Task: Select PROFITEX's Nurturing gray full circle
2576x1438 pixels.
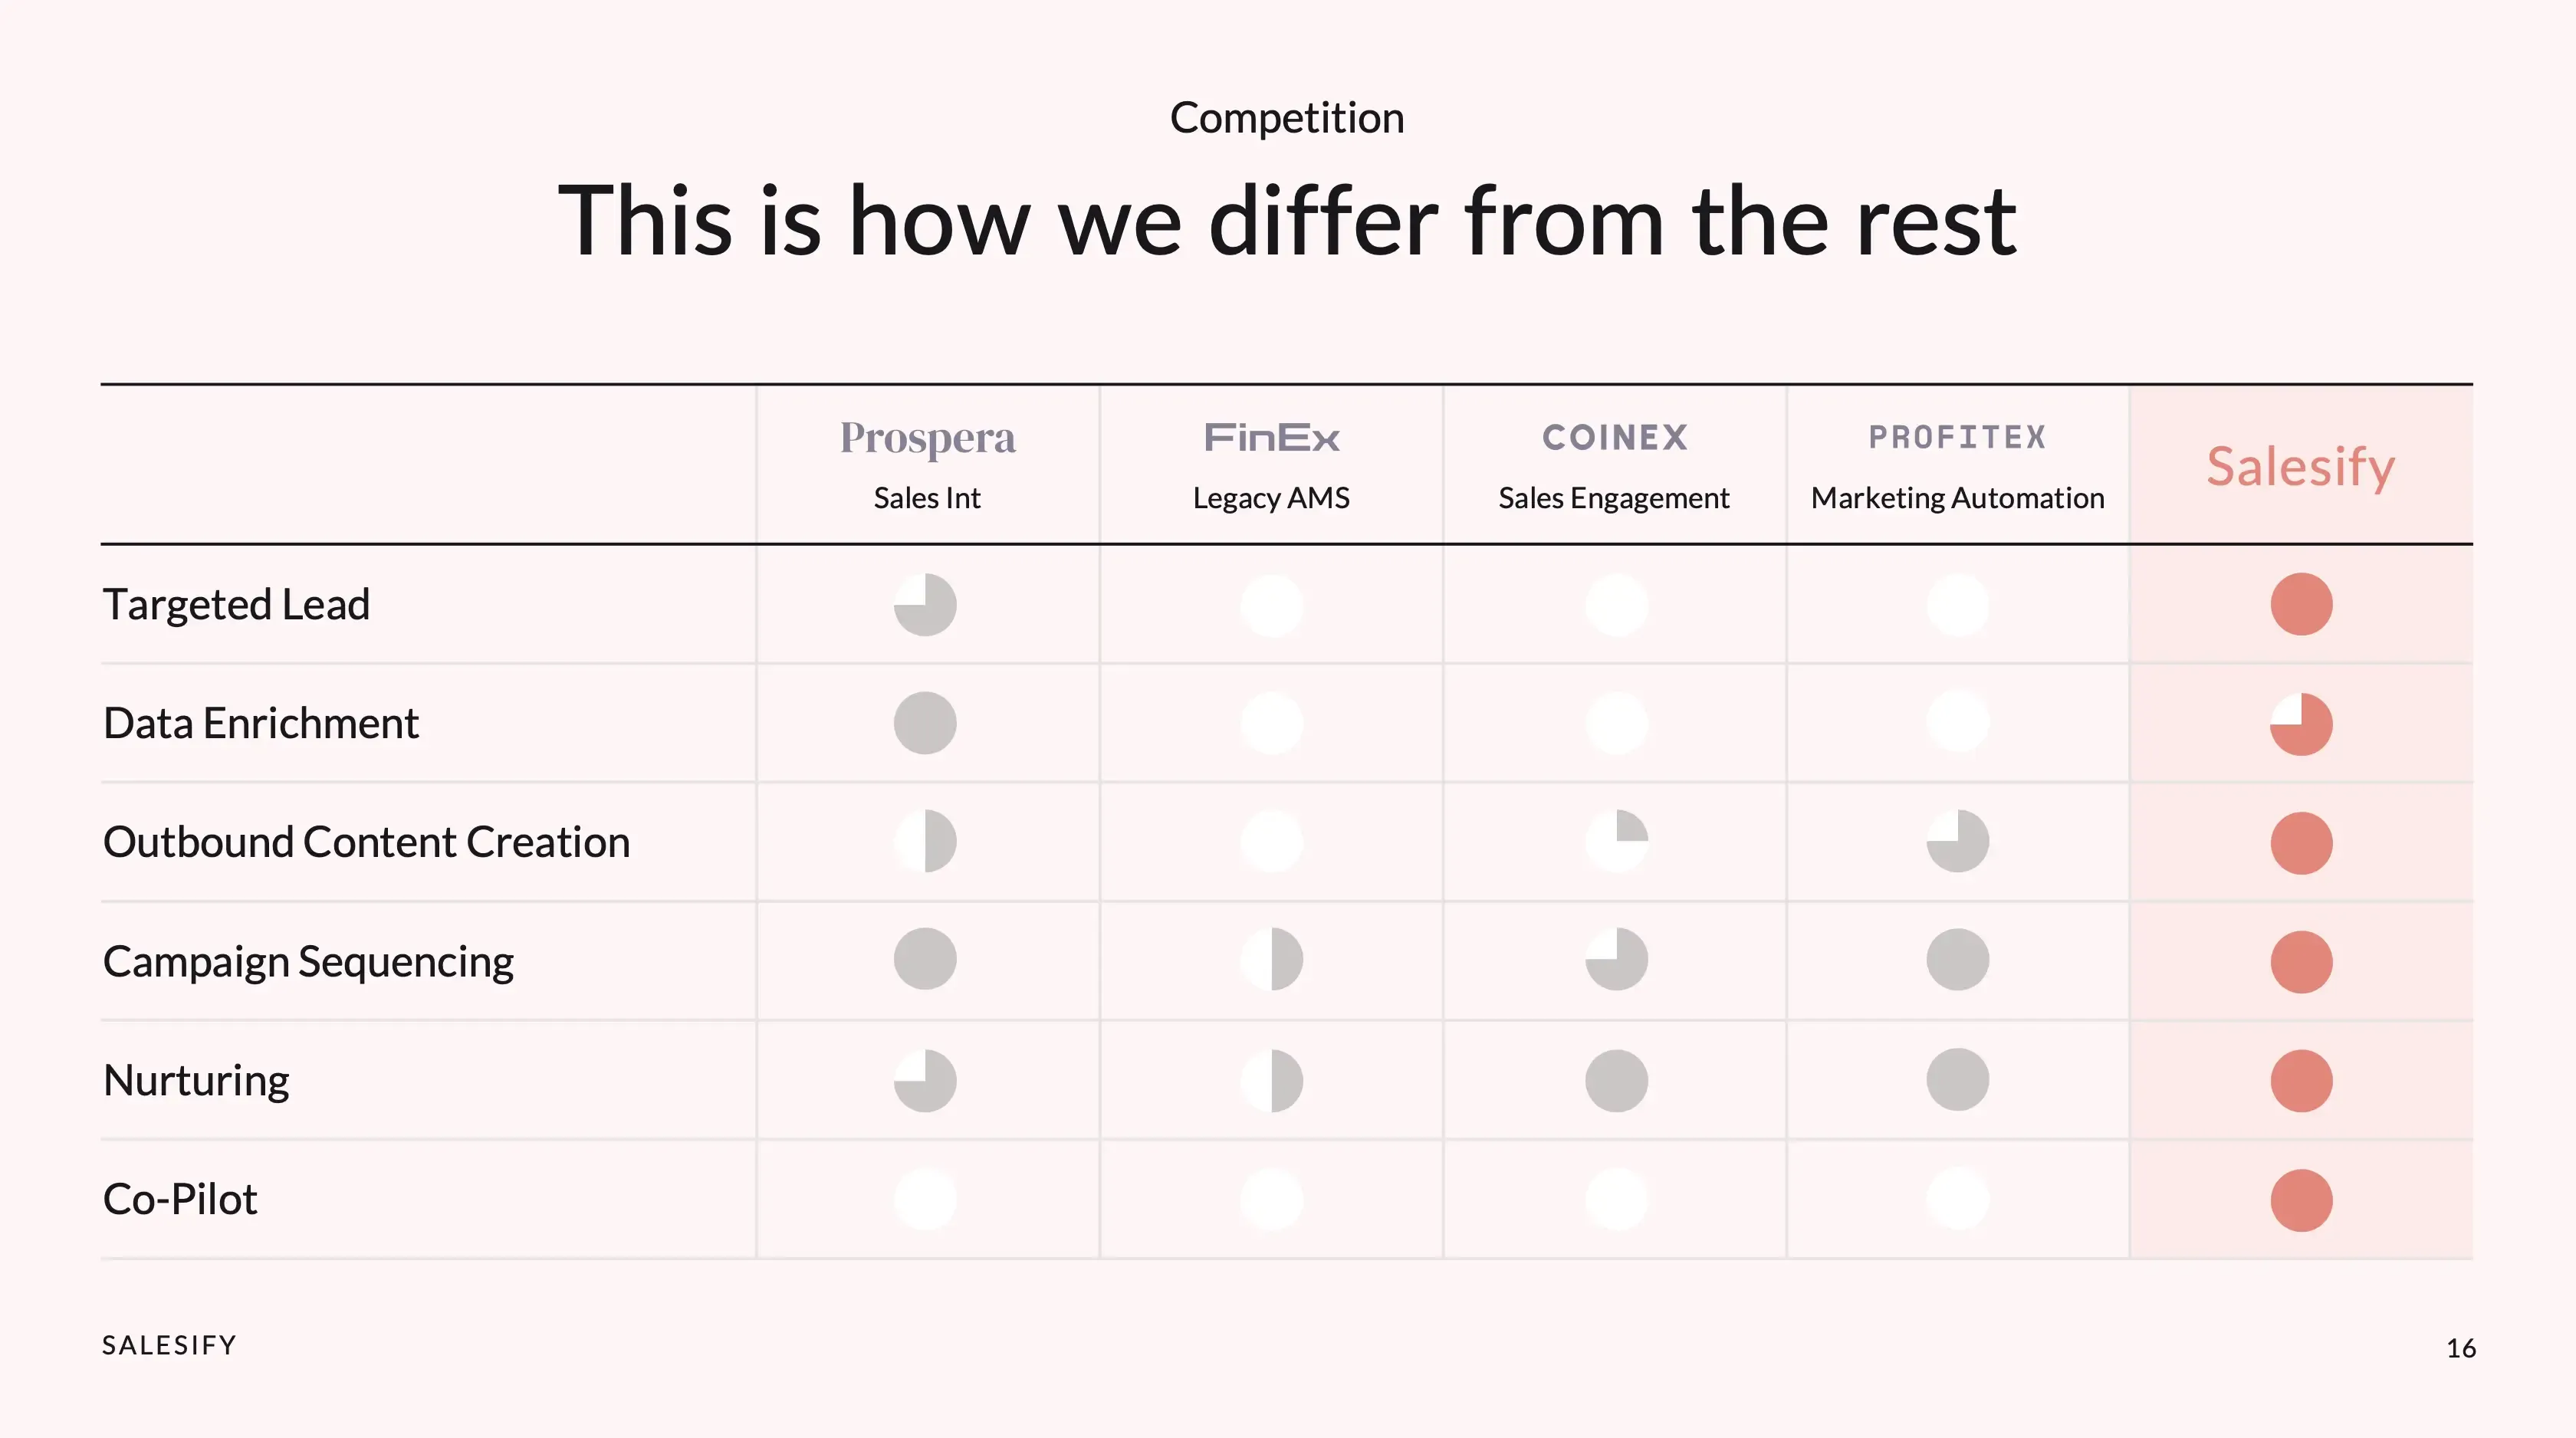Action: point(1957,1080)
